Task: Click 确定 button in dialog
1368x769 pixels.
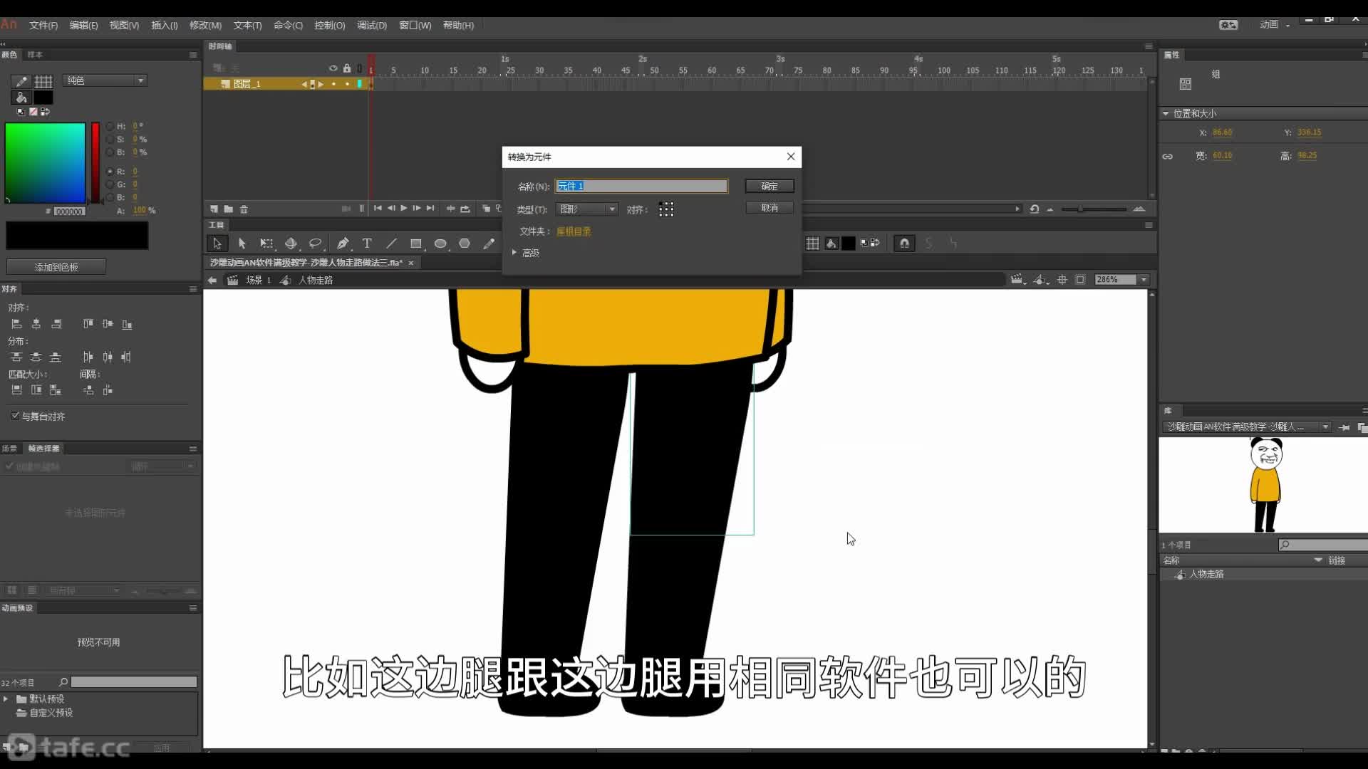Action: (769, 185)
